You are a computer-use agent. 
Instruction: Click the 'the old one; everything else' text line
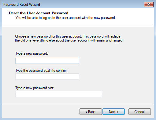click(69, 40)
